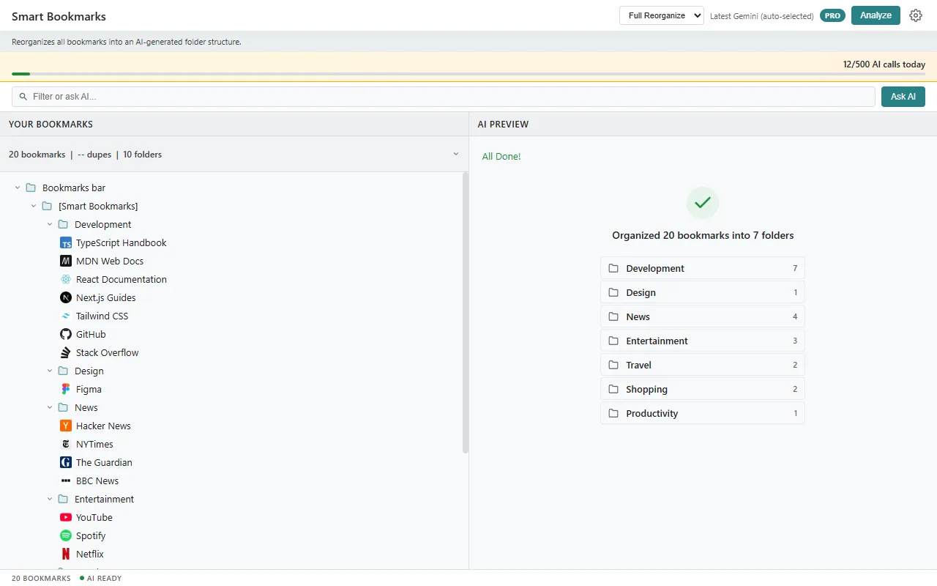The width and height of the screenshot is (937, 586).
Task: Open settings via the gear icon
Action: [x=916, y=15]
